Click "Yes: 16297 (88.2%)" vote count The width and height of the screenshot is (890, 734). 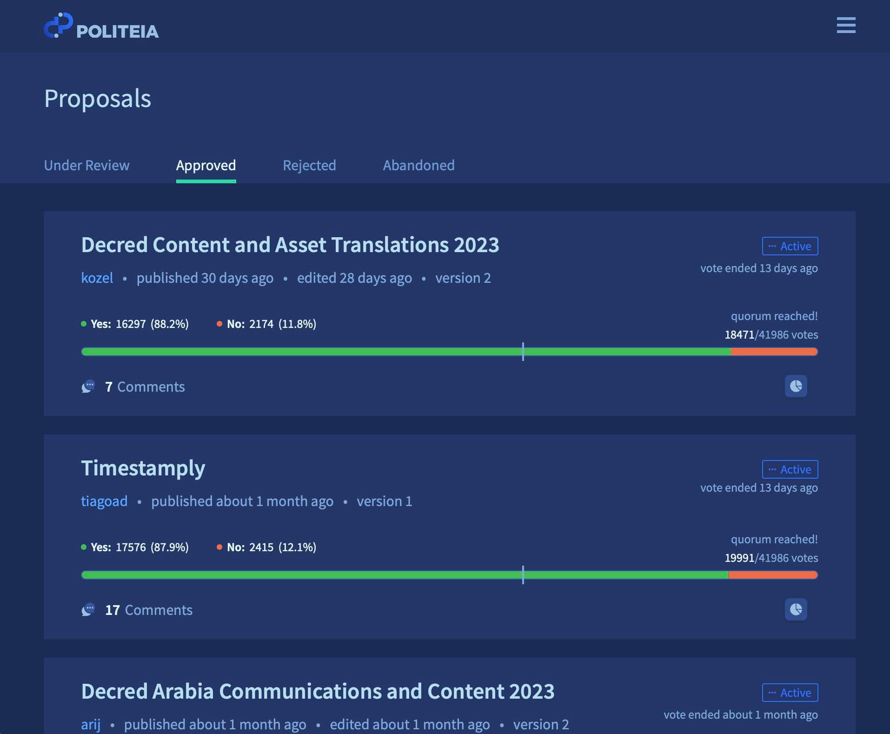coord(135,324)
